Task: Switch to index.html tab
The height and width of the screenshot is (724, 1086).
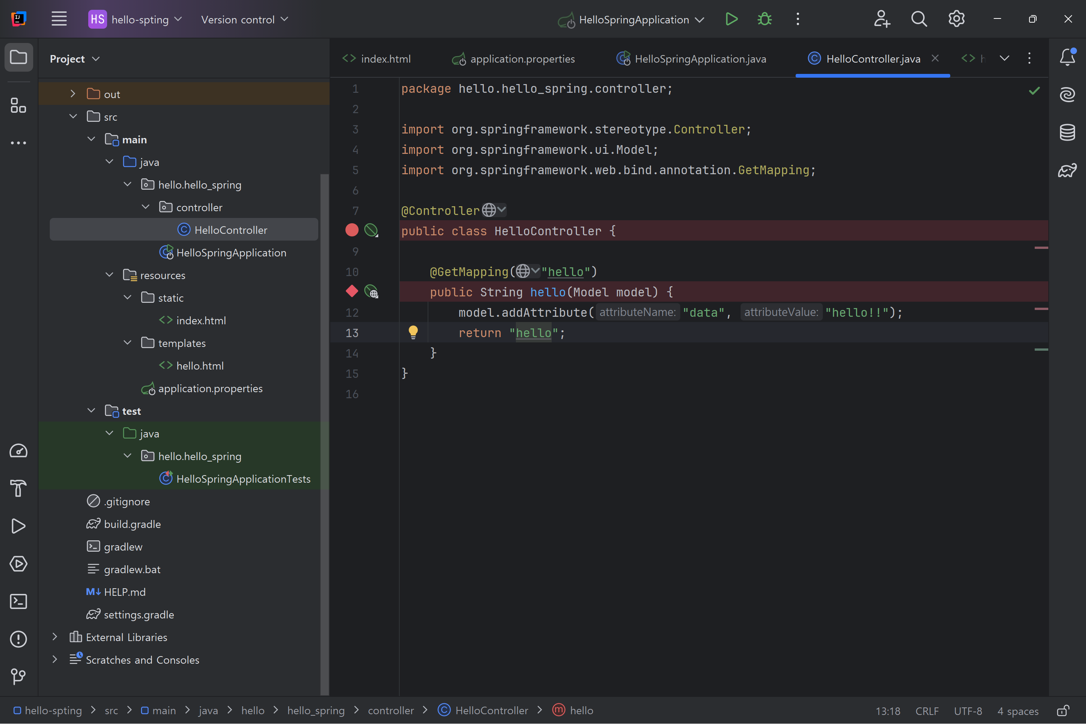Action: pos(377,59)
